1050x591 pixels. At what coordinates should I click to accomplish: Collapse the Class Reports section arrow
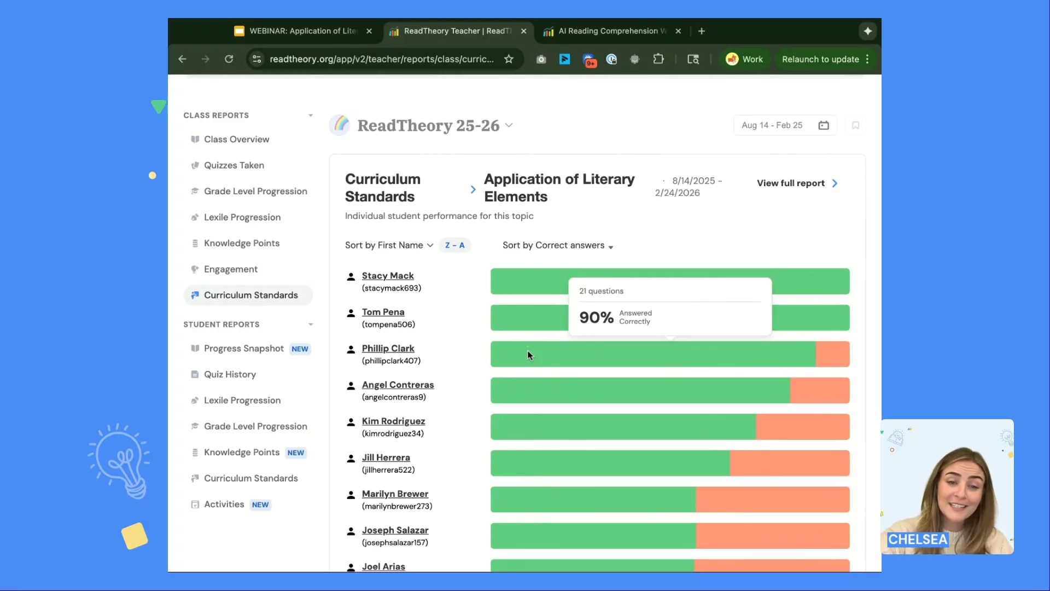point(311,115)
